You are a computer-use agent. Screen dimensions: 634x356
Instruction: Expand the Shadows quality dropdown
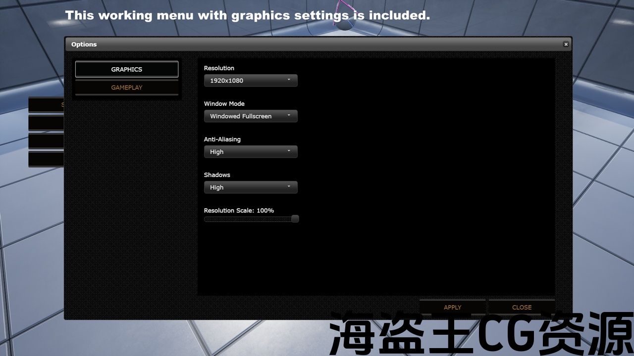click(x=251, y=187)
